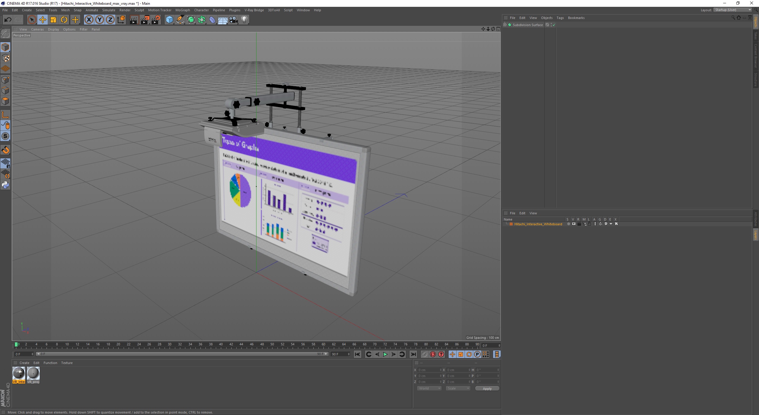Expand the Hitachi_Interactive_Whiteboard tree item
The image size is (759, 415).
tap(510, 224)
